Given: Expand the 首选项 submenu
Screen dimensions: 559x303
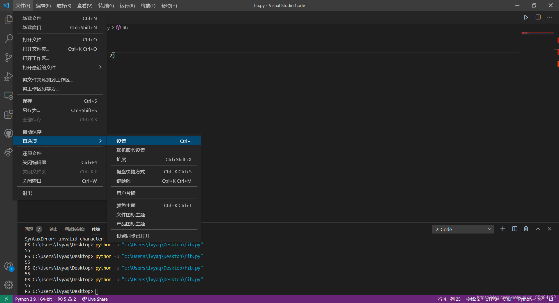Looking at the screenshot, I should 60,141.
